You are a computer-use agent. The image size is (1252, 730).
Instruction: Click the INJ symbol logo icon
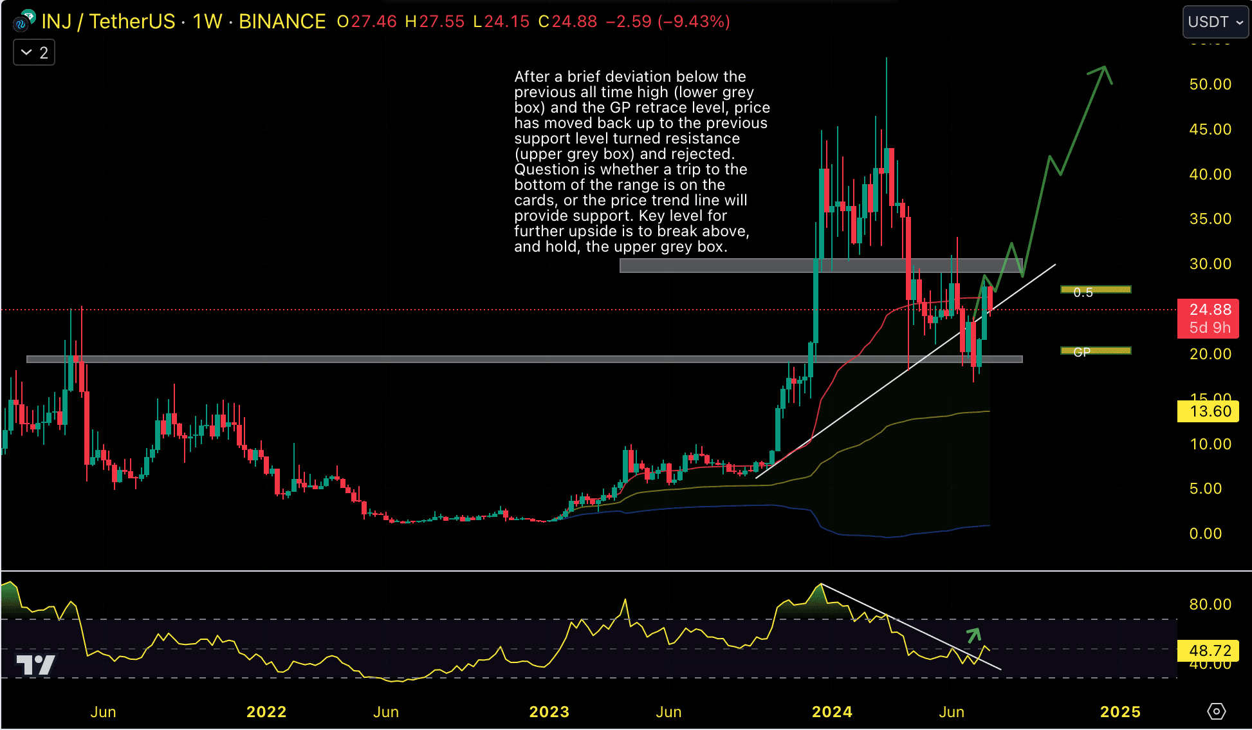(23, 21)
